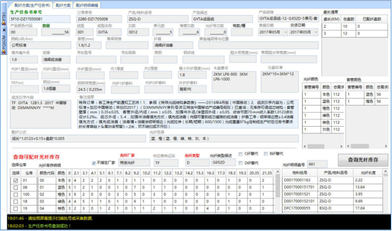Close the side panel with the X
Screen dimensions: 392x231
(x=4, y=30)
